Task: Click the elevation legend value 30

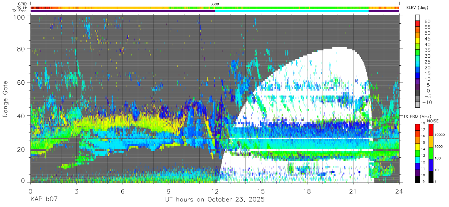Action: 427,56
